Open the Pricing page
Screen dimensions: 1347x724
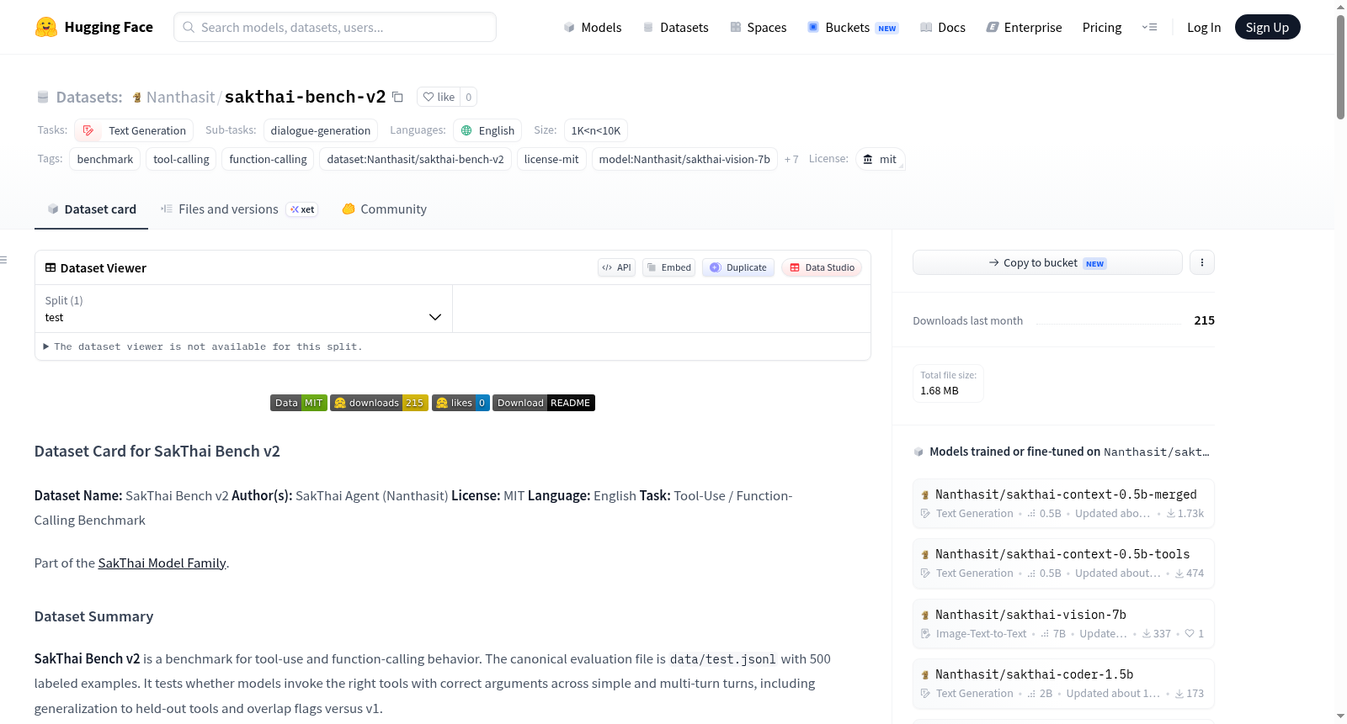1102,27
